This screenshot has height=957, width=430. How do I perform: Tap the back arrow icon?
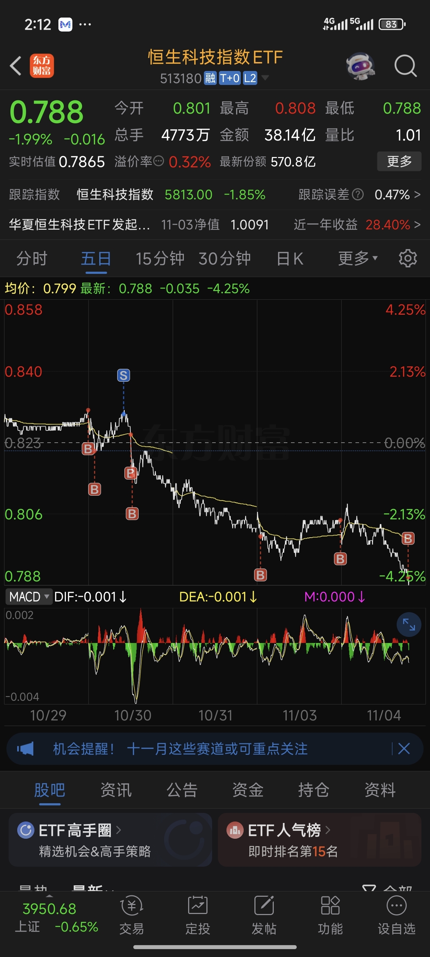point(16,66)
